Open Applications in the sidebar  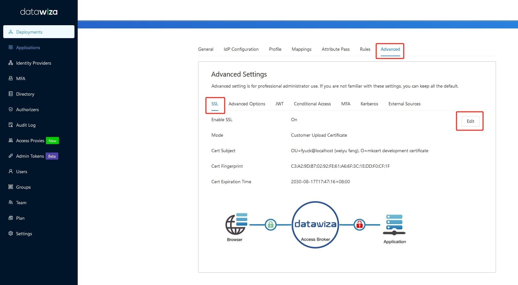click(x=39, y=47)
